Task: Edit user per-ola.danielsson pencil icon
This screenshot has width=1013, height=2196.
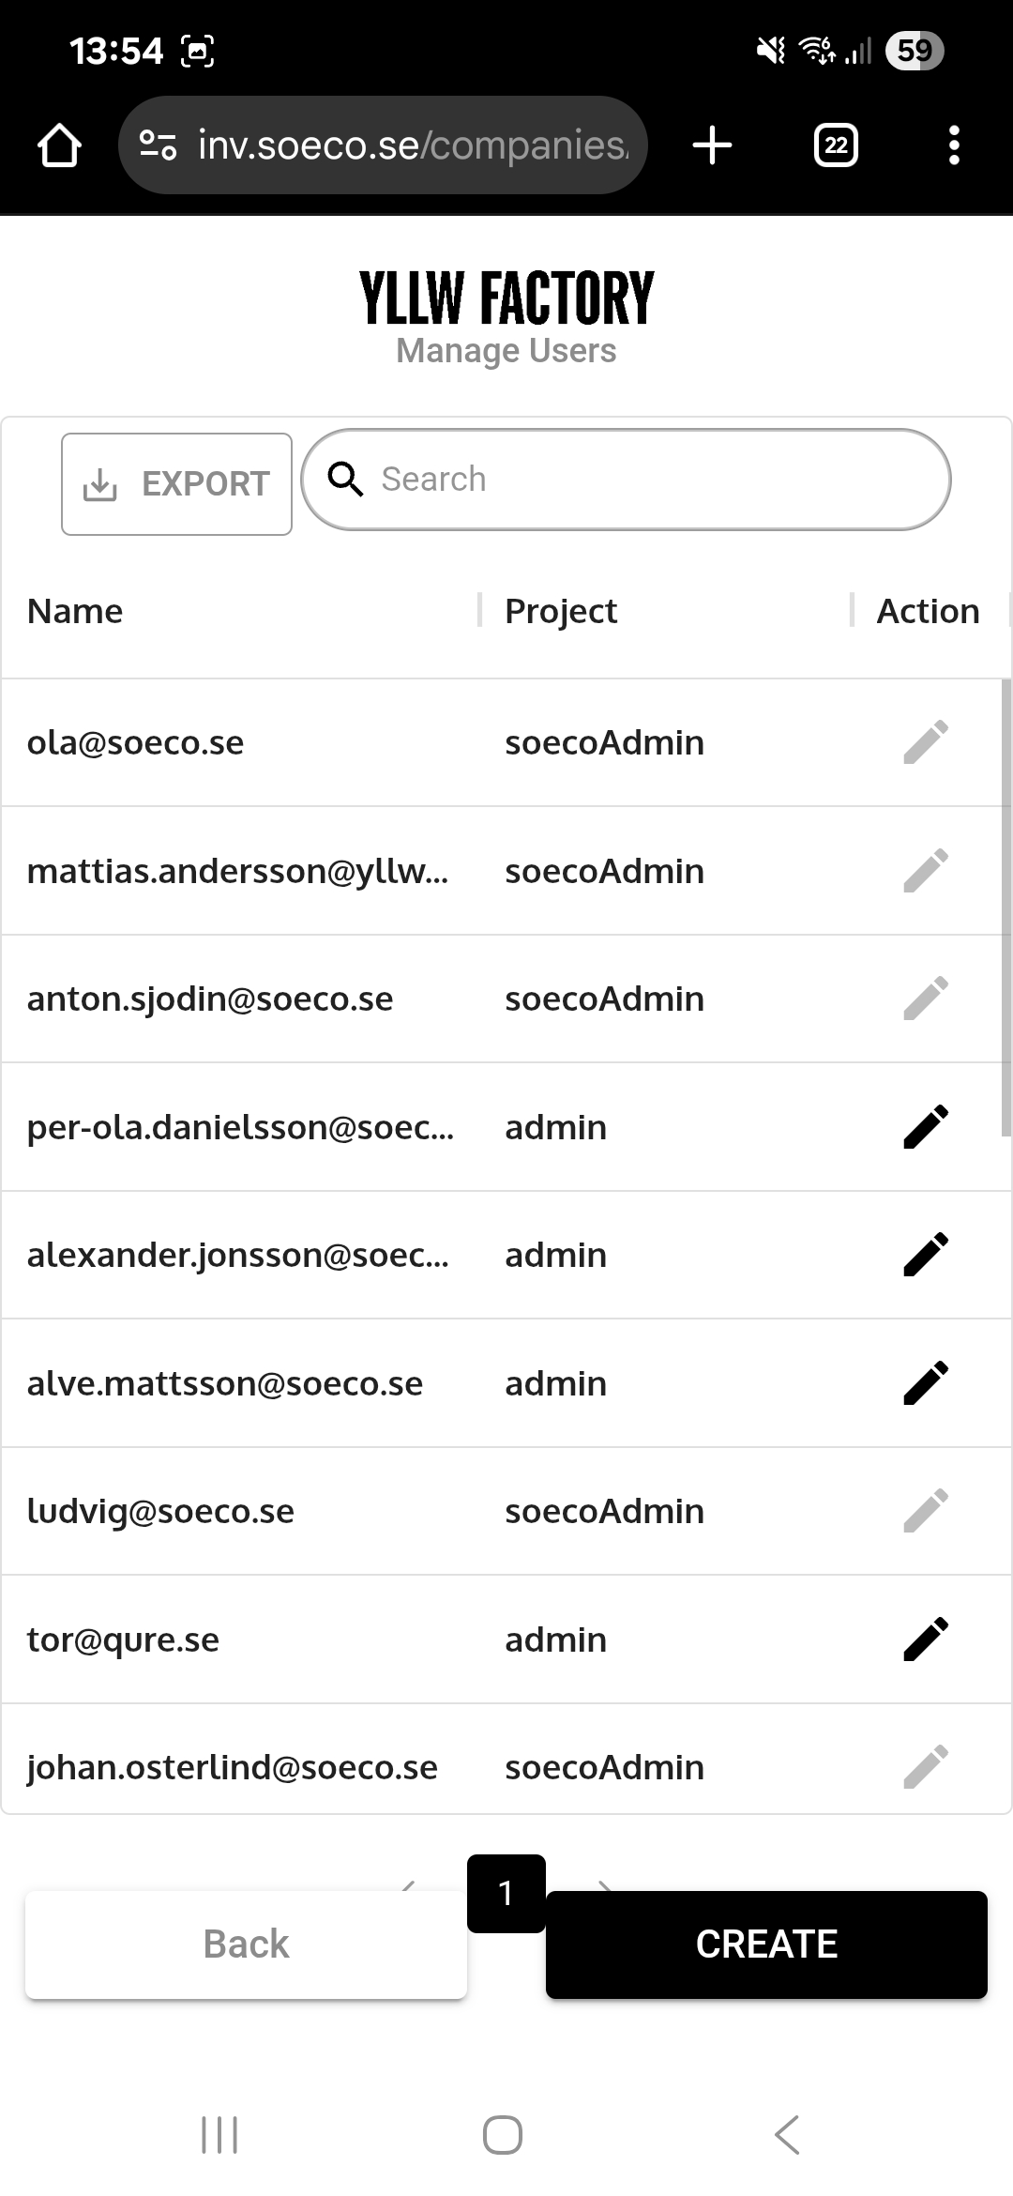Action: click(x=926, y=1126)
